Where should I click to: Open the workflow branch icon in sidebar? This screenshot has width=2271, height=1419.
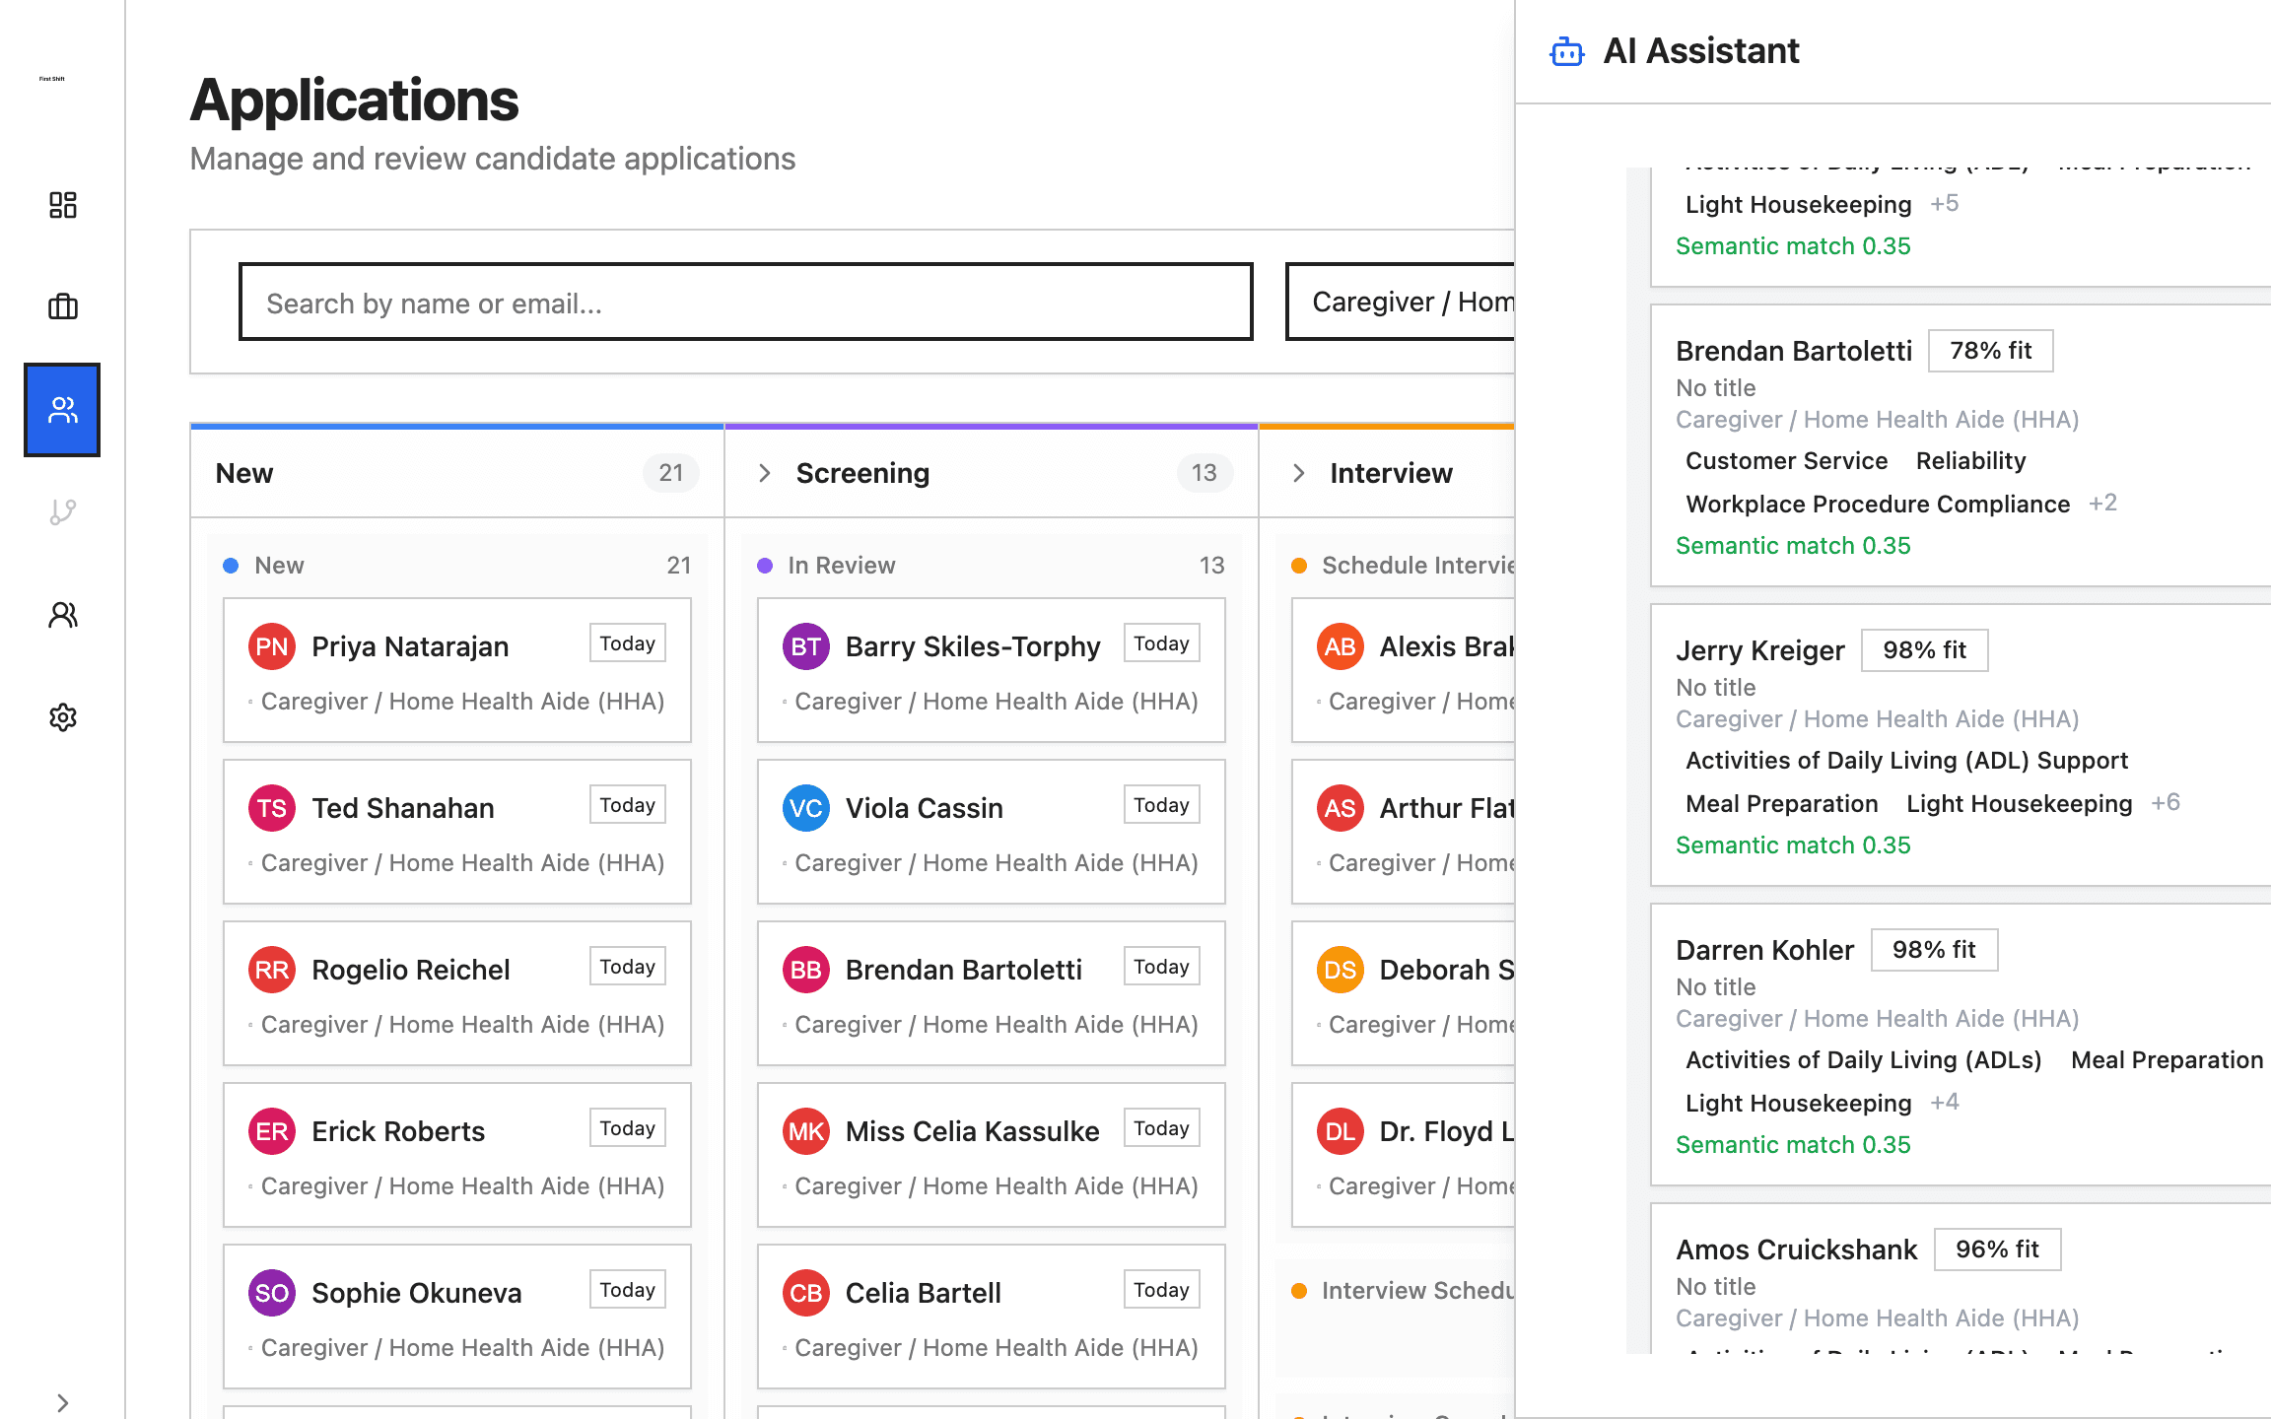(x=62, y=512)
